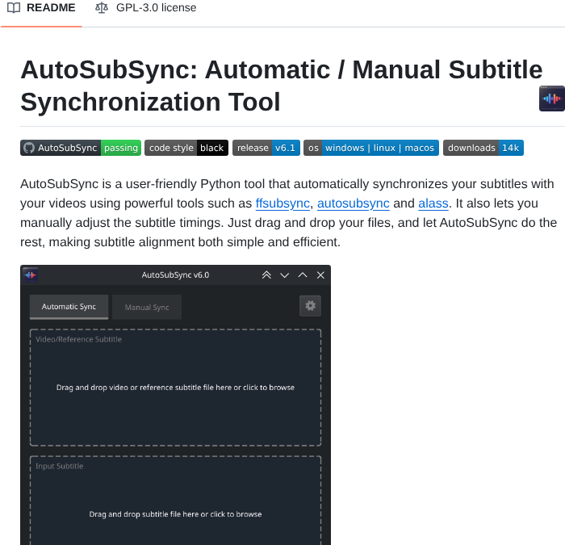Click the Input Subtitle label text
The height and width of the screenshot is (545, 565).
click(59, 466)
